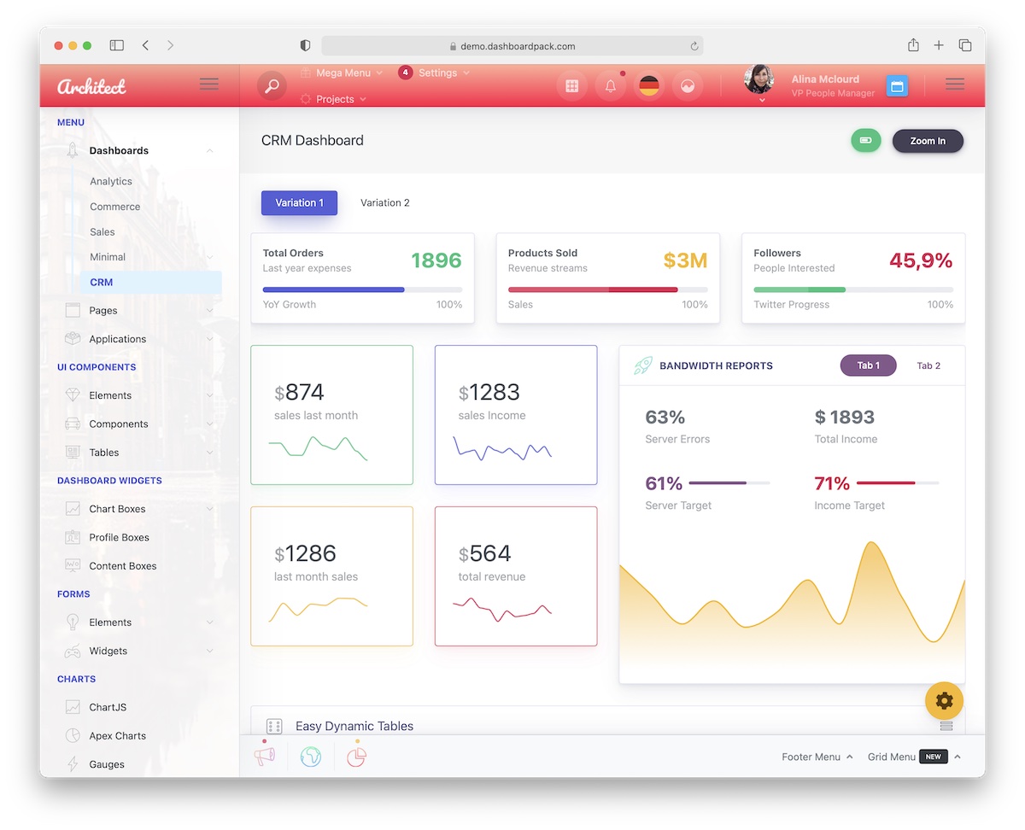Open the Projects dropdown
Screen dimensions: 1025x830
[334, 99]
